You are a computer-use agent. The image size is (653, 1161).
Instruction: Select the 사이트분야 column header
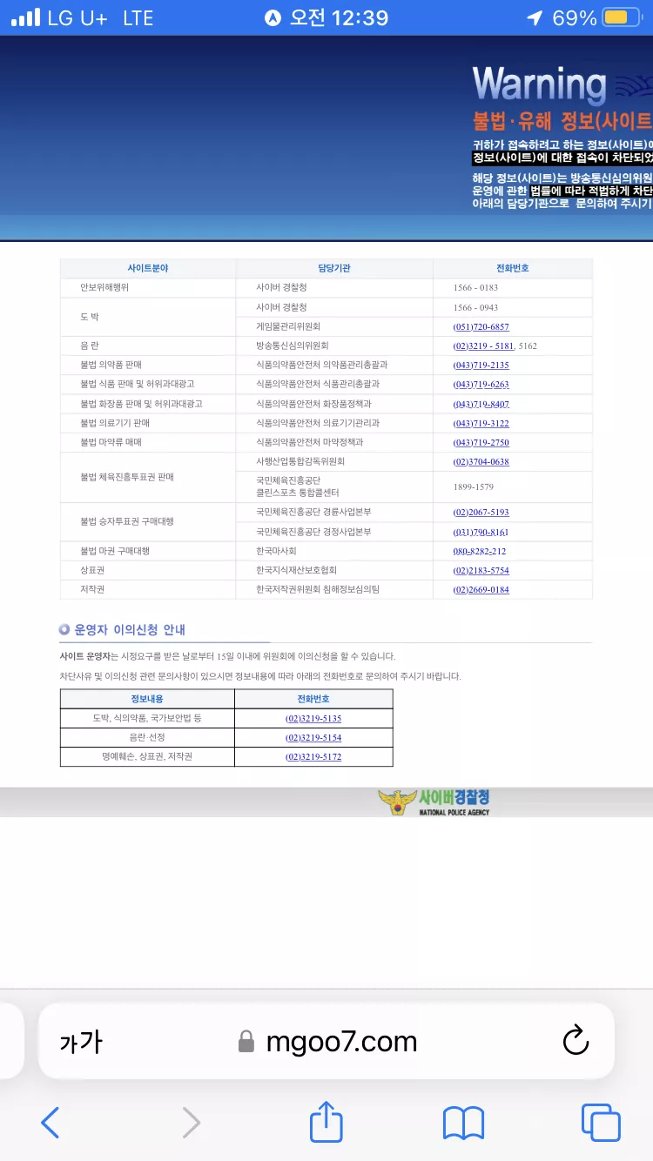[x=147, y=268]
